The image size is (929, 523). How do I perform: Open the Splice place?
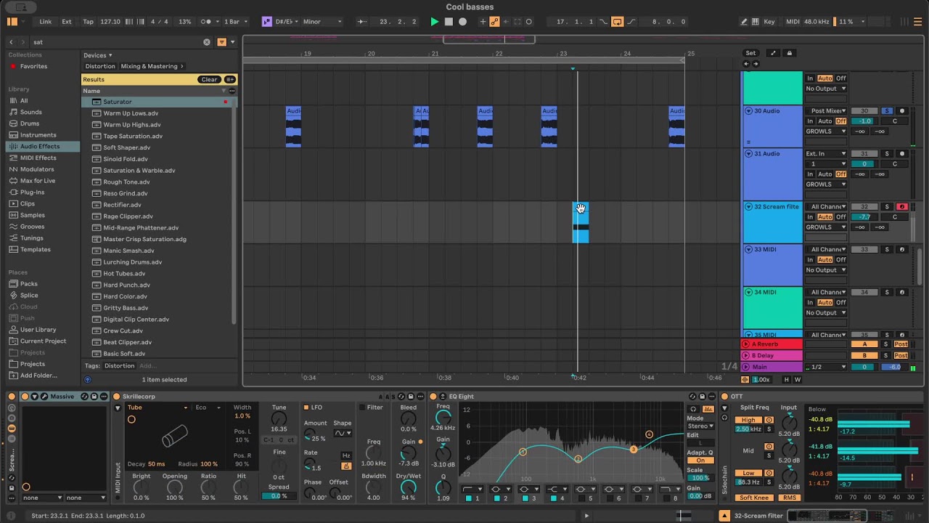pyautogui.click(x=29, y=296)
